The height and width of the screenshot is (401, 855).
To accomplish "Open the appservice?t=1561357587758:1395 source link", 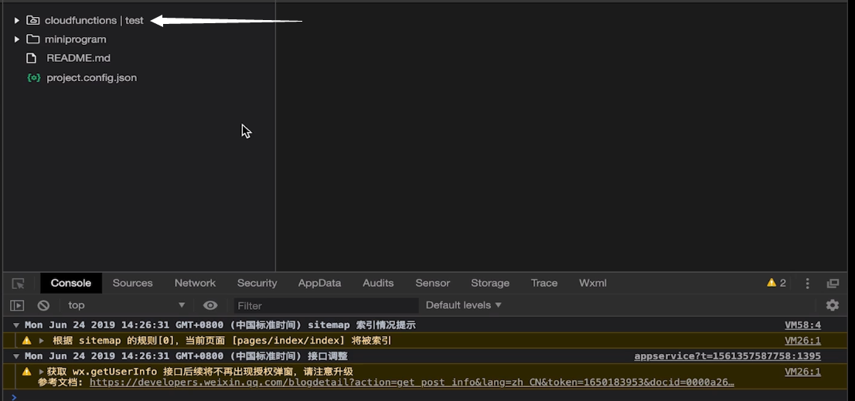I will [x=727, y=356].
